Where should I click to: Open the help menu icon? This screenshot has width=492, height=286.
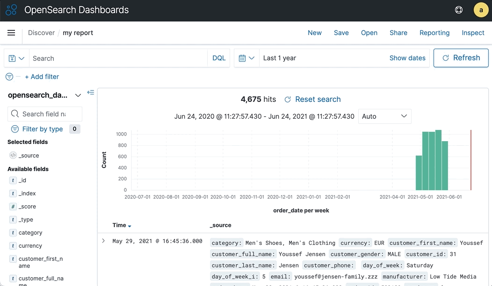point(459,10)
